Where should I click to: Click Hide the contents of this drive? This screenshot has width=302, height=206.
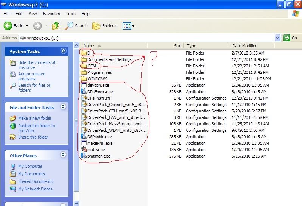pyautogui.click(x=37, y=65)
